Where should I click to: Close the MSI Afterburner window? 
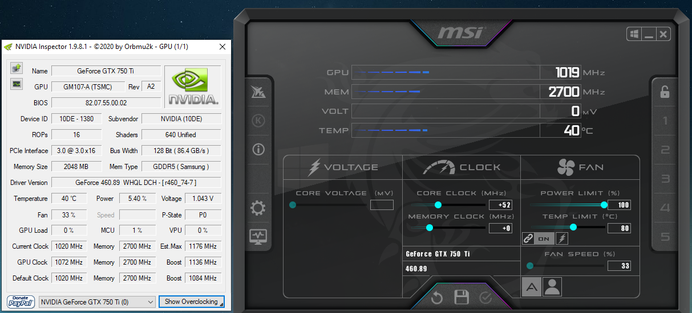pos(663,35)
